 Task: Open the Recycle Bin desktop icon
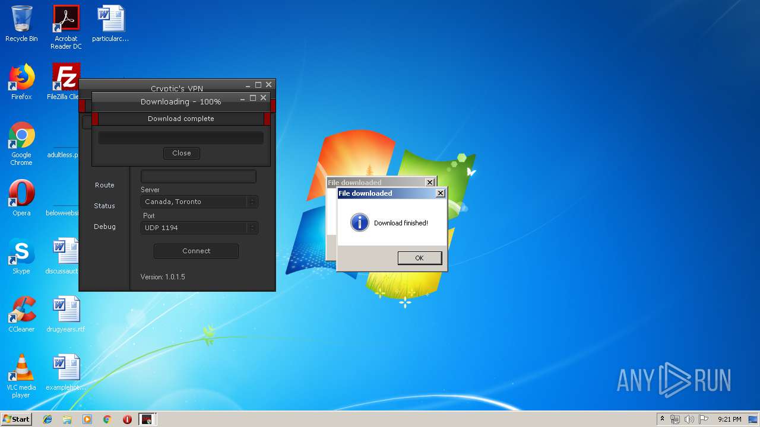pyautogui.click(x=21, y=24)
